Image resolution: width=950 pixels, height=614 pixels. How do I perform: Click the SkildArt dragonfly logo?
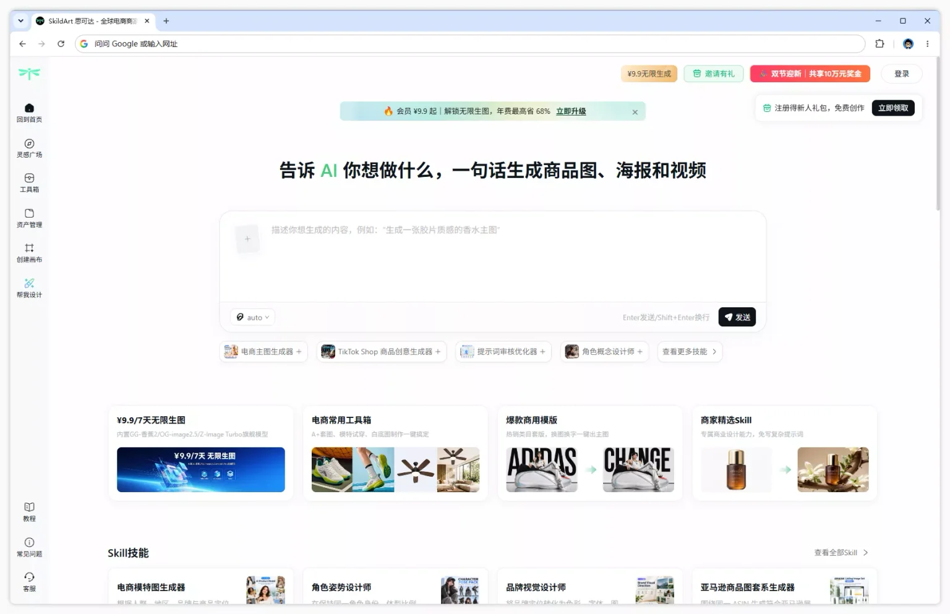tap(29, 74)
